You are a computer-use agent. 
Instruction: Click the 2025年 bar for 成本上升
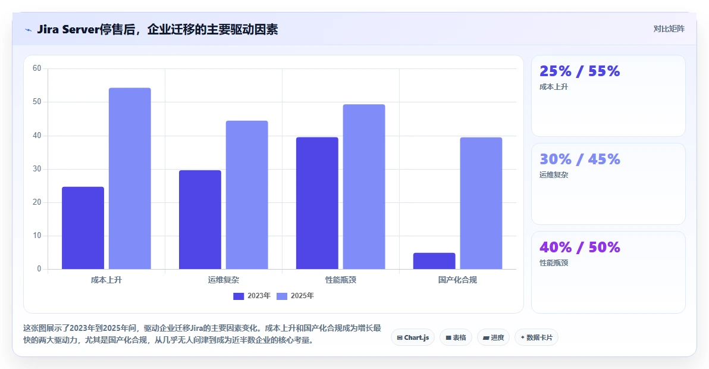pos(130,179)
